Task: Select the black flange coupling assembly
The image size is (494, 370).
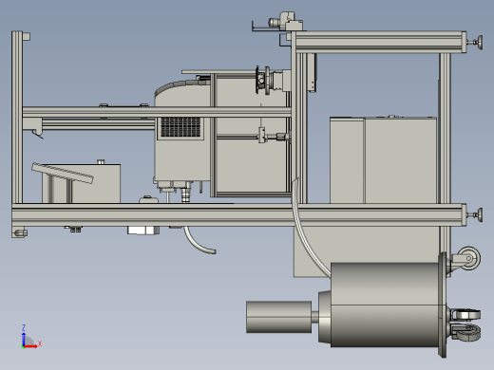Action: (x=263, y=80)
